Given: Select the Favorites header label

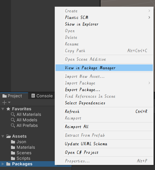Looking at the screenshot, I should click(x=22, y=109).
